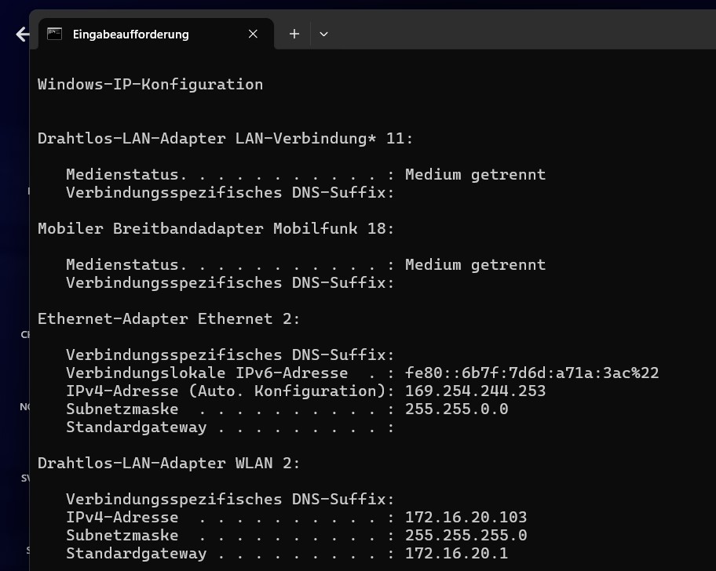
Task: Click the Drahtlos-LAN-Adapter WLAN 2 heading
Action: [169, 463]
